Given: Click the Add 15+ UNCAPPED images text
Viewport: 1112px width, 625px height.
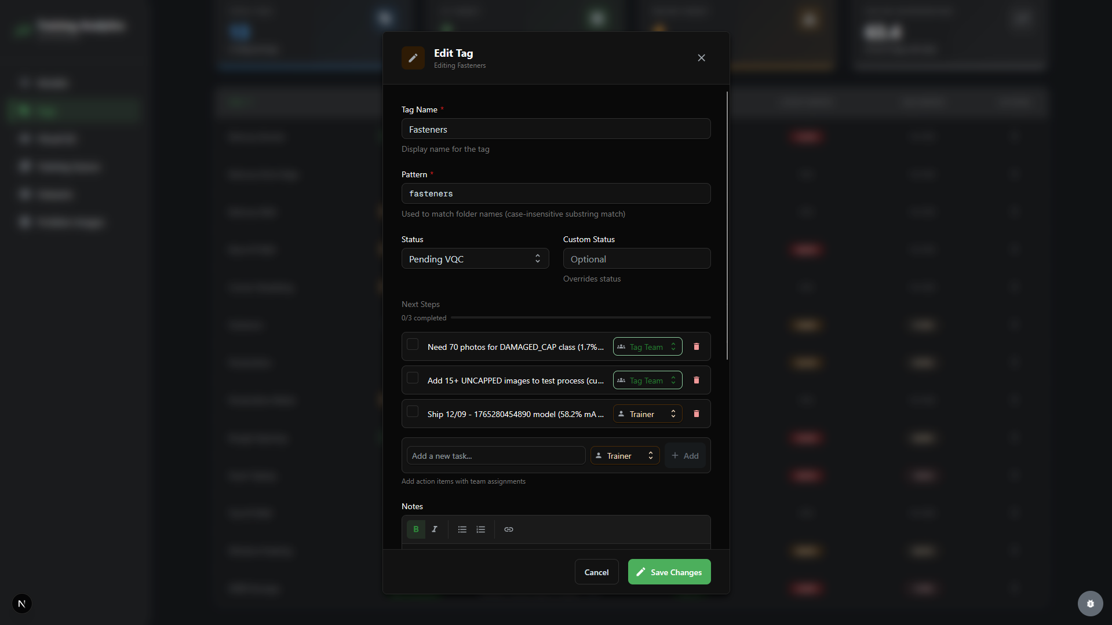Looking at the screenshot, I should 515,381.
